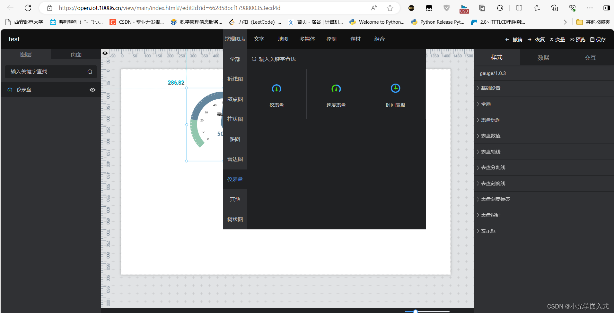The width and height of the screenshot is (614, 313).
Task: Click 恢复 redo button
Action: coord(536,40)
